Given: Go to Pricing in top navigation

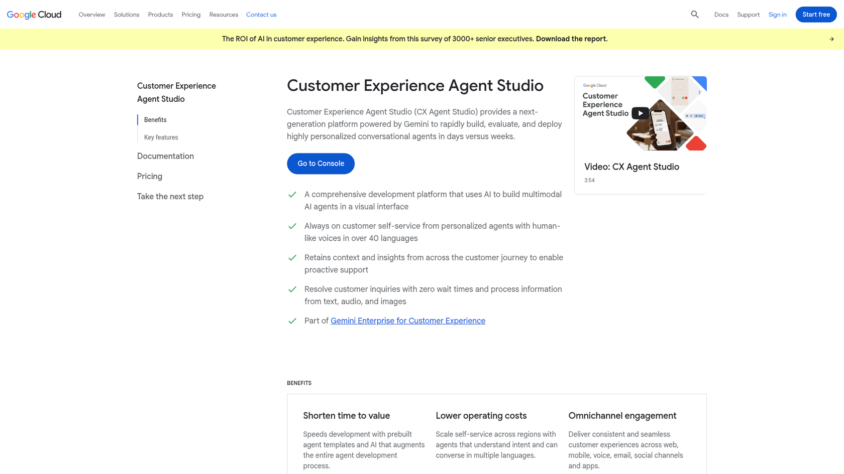Looking at the screenshot, I should click(191, 15).
